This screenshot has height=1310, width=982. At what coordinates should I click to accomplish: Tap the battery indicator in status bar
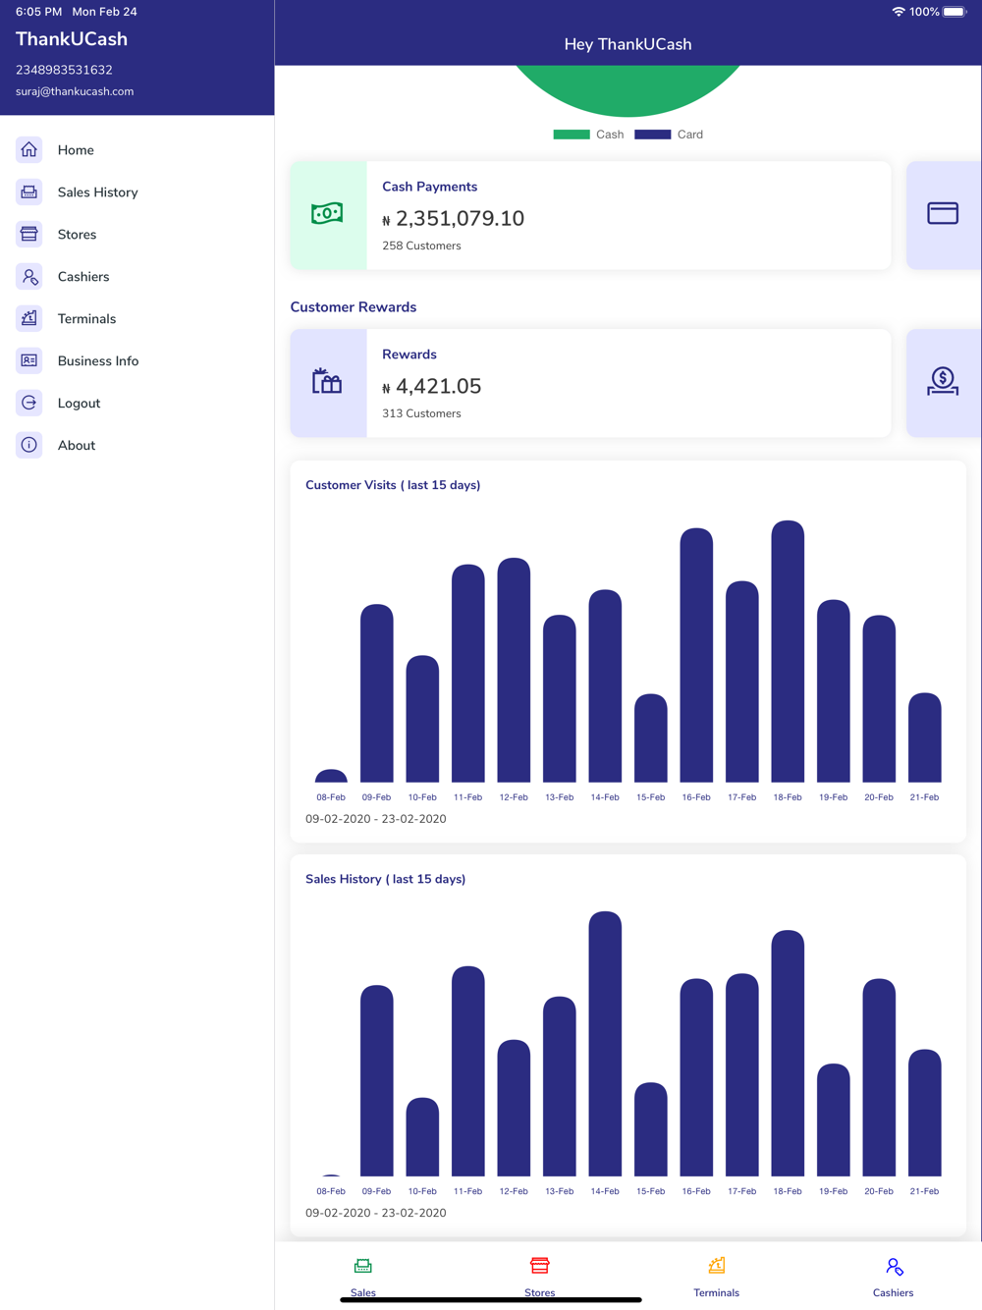(x=955, y=12)
